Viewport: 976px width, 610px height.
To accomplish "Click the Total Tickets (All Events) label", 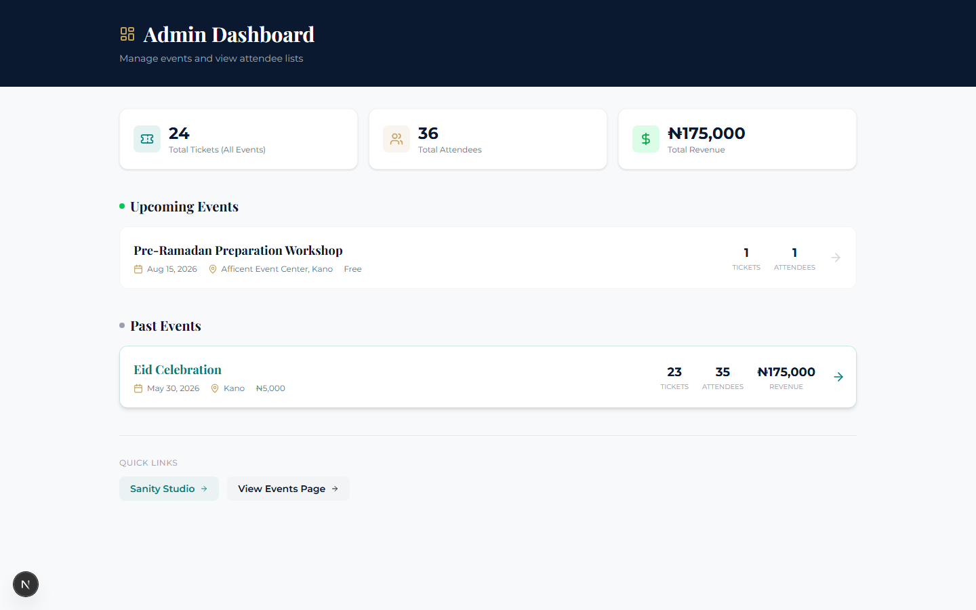I will 217,150.
